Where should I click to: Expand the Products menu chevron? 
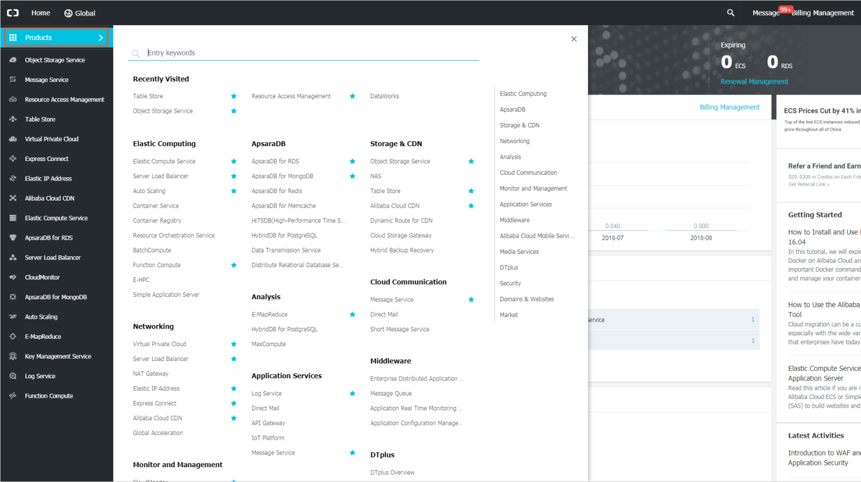click(x=101, y=38)
